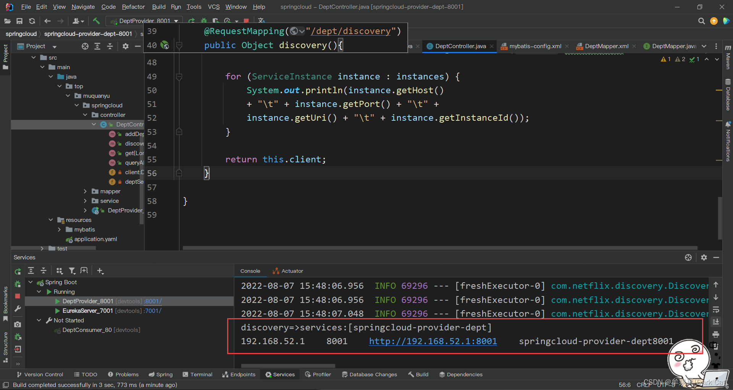Open the http://192.168.52.1:8001 console link
Screen dimensions: 733x390
point(433,341)
